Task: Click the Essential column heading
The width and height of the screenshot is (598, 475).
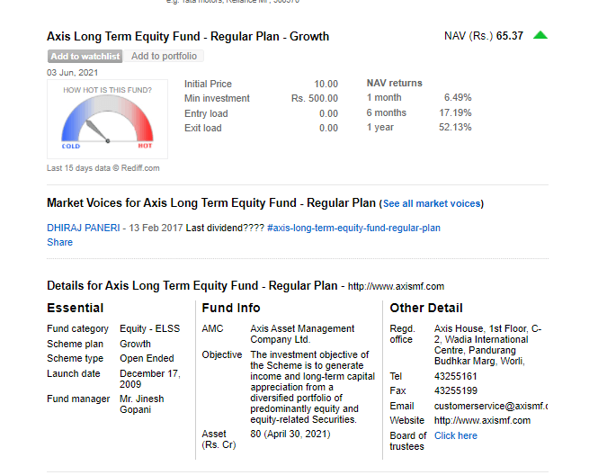Action: pos(76,308)
